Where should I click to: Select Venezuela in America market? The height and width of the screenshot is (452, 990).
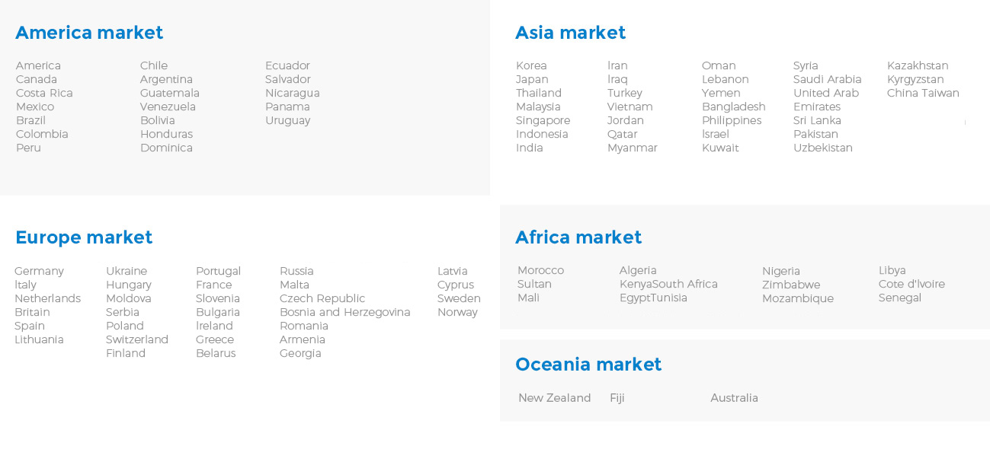[x=168, y=107]
